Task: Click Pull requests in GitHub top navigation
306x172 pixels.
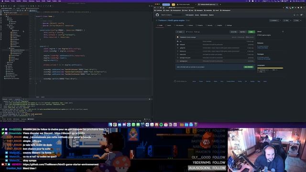Action: coord(189,15)
